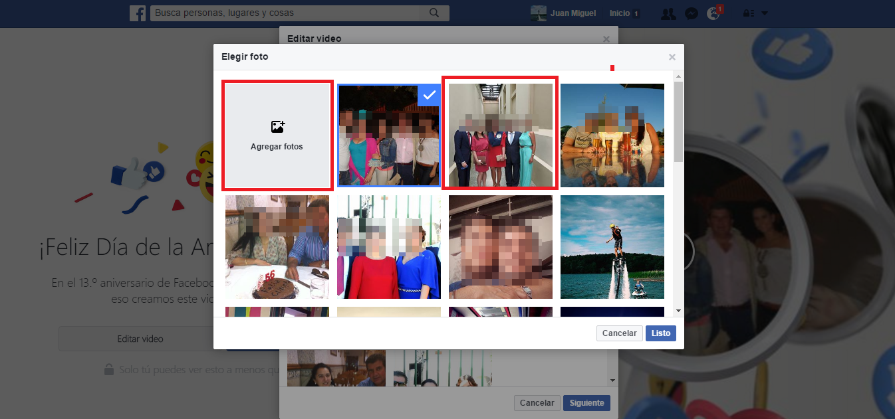Click Cancelar in Editar video dialog

(537, 403)
